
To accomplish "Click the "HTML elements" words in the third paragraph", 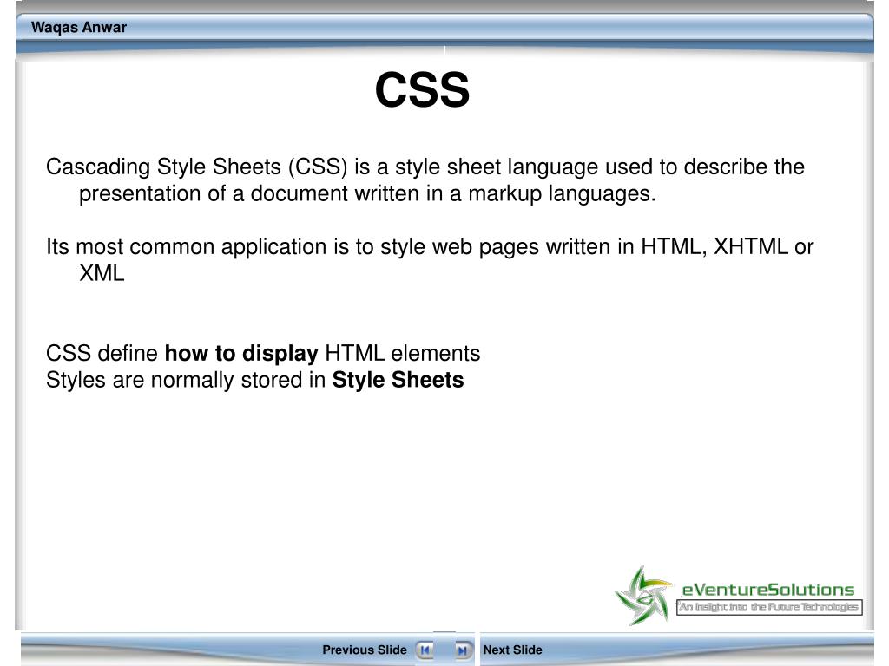I will point(403,354).
